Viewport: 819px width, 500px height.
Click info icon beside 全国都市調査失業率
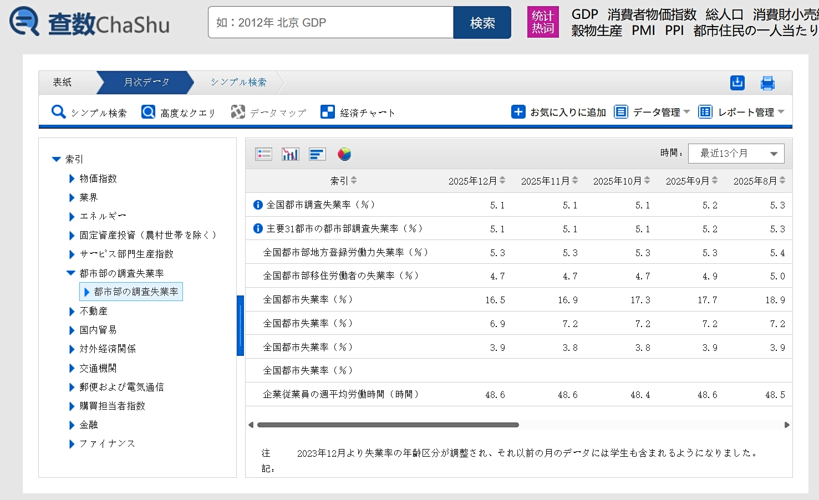coord(258,205)
